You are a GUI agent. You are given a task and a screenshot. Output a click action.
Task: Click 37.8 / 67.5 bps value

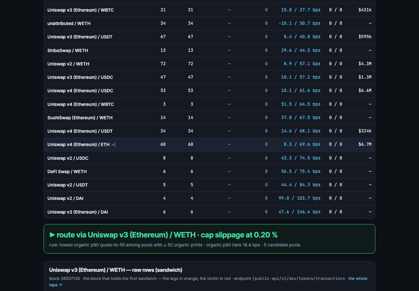tap(301, 118)
